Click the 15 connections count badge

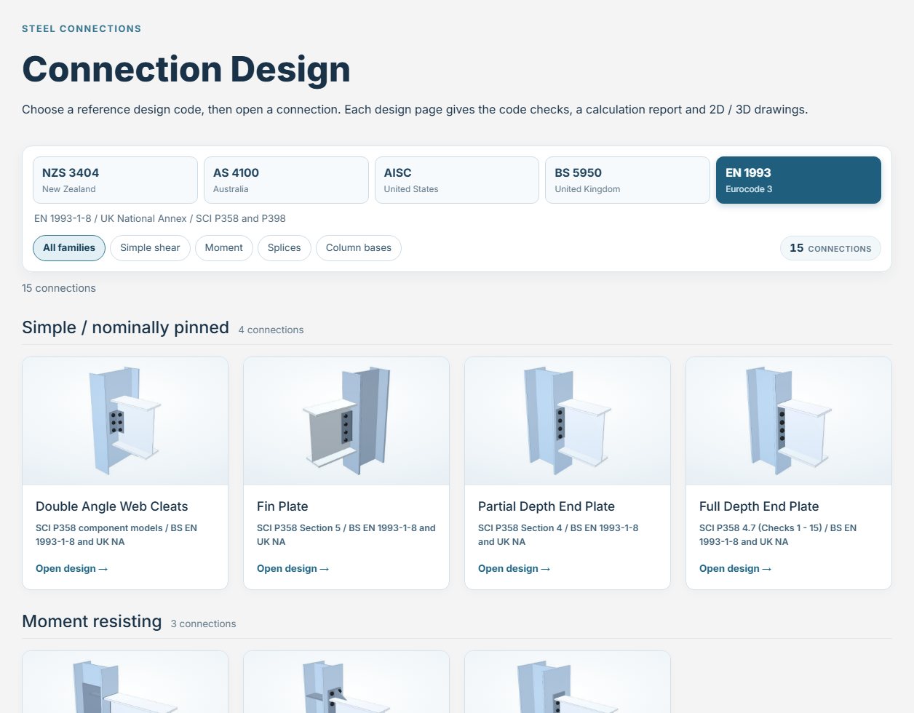pyautogui.click(x=830, y=248)
